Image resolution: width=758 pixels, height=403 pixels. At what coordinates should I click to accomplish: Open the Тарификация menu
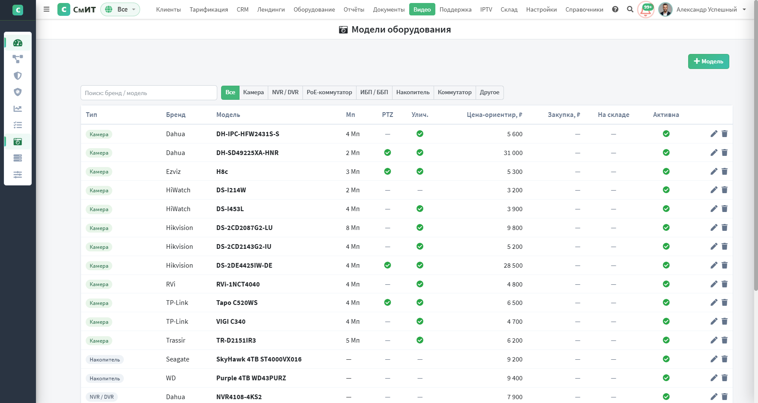pyautogui.click(x=209, y=9)
